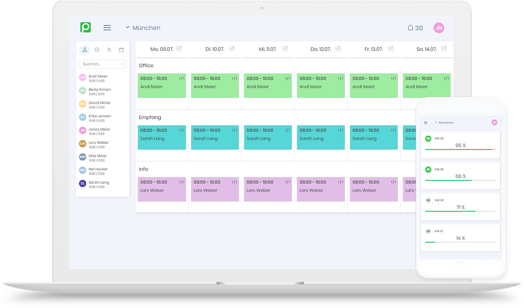524x308 pixels.
Task: Select the hand tool icon in the sidebar
Action: point(109,49)
